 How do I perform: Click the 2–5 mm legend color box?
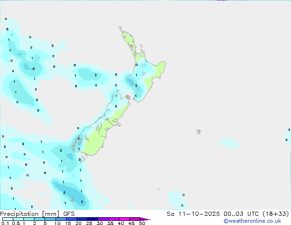pos(39,219)
